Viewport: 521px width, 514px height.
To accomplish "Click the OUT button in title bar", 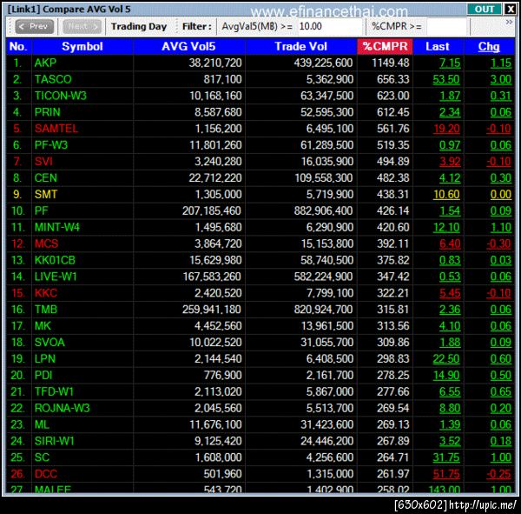I will [484, 9].
